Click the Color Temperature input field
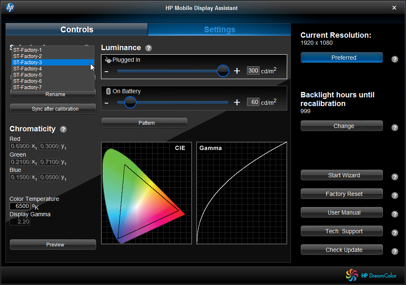Image resolution: width=406 pixels, height=285 pixels. click(20, 206)
